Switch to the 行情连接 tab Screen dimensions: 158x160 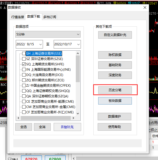[18, 17]
